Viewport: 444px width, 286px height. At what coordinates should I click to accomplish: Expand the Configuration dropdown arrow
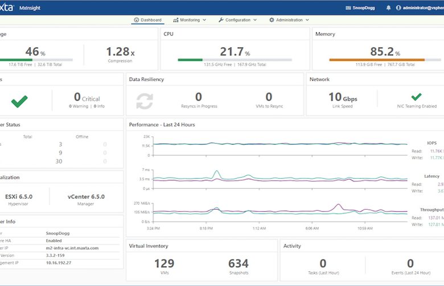(x=255, y=20)
